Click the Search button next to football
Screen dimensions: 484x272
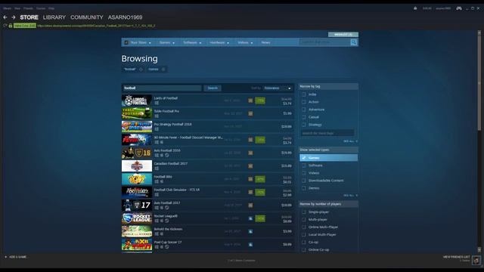click(213, 88)
